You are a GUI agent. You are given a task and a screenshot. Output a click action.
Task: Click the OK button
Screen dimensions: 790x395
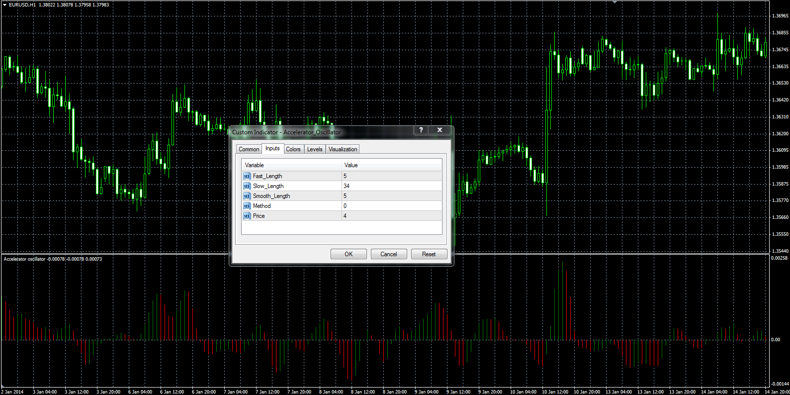[349, 254]
